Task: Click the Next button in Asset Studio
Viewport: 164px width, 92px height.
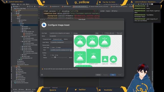Action: pyautogui.click(x=113, y=75)
